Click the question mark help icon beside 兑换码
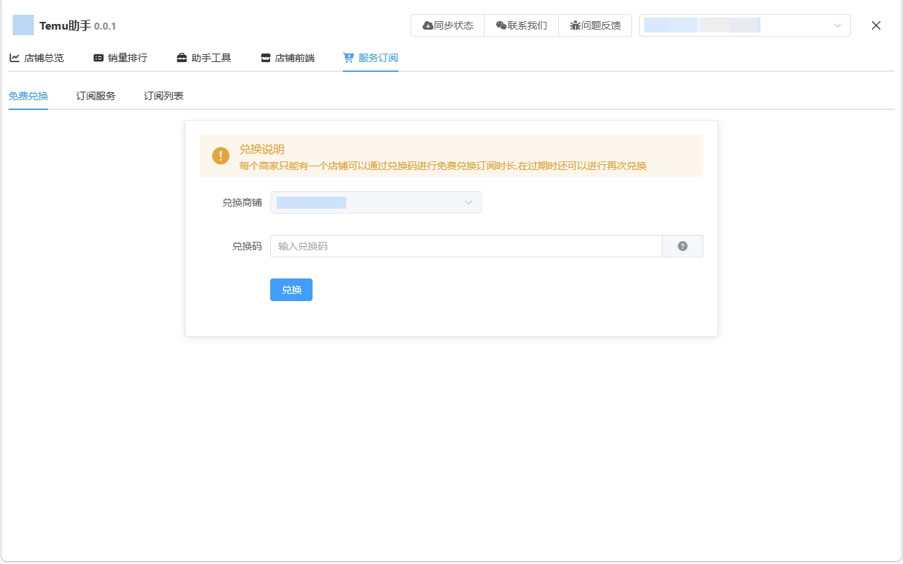The image size is (903, 564). click(x=682, y=245)
